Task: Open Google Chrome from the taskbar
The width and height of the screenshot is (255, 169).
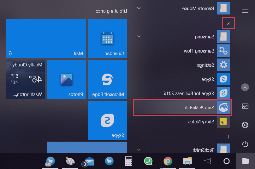Action: click(x=168, y=161)
